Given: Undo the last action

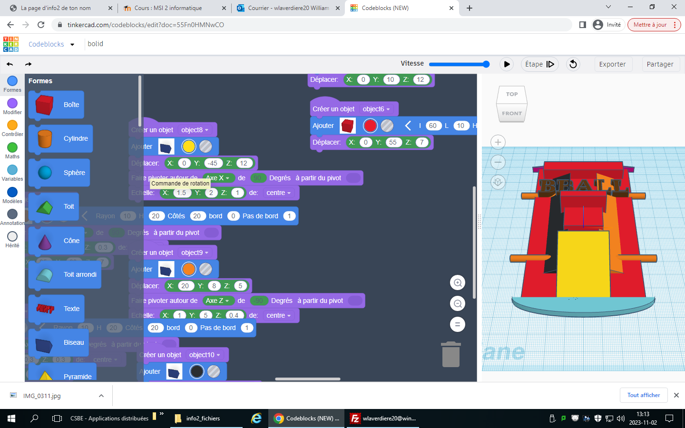Looking at the screenshot, I should 10,64.
